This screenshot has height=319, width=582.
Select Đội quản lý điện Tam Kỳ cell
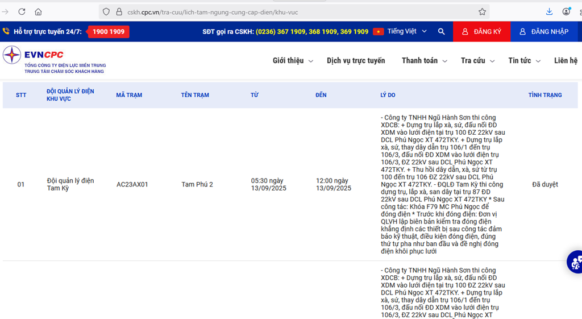click(x=70, y=184)
